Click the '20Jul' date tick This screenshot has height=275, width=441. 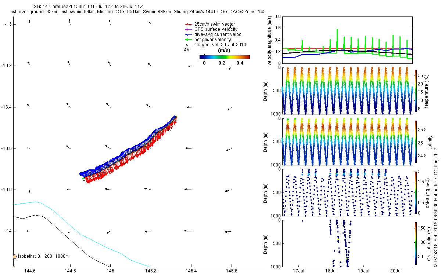point(396,271)
